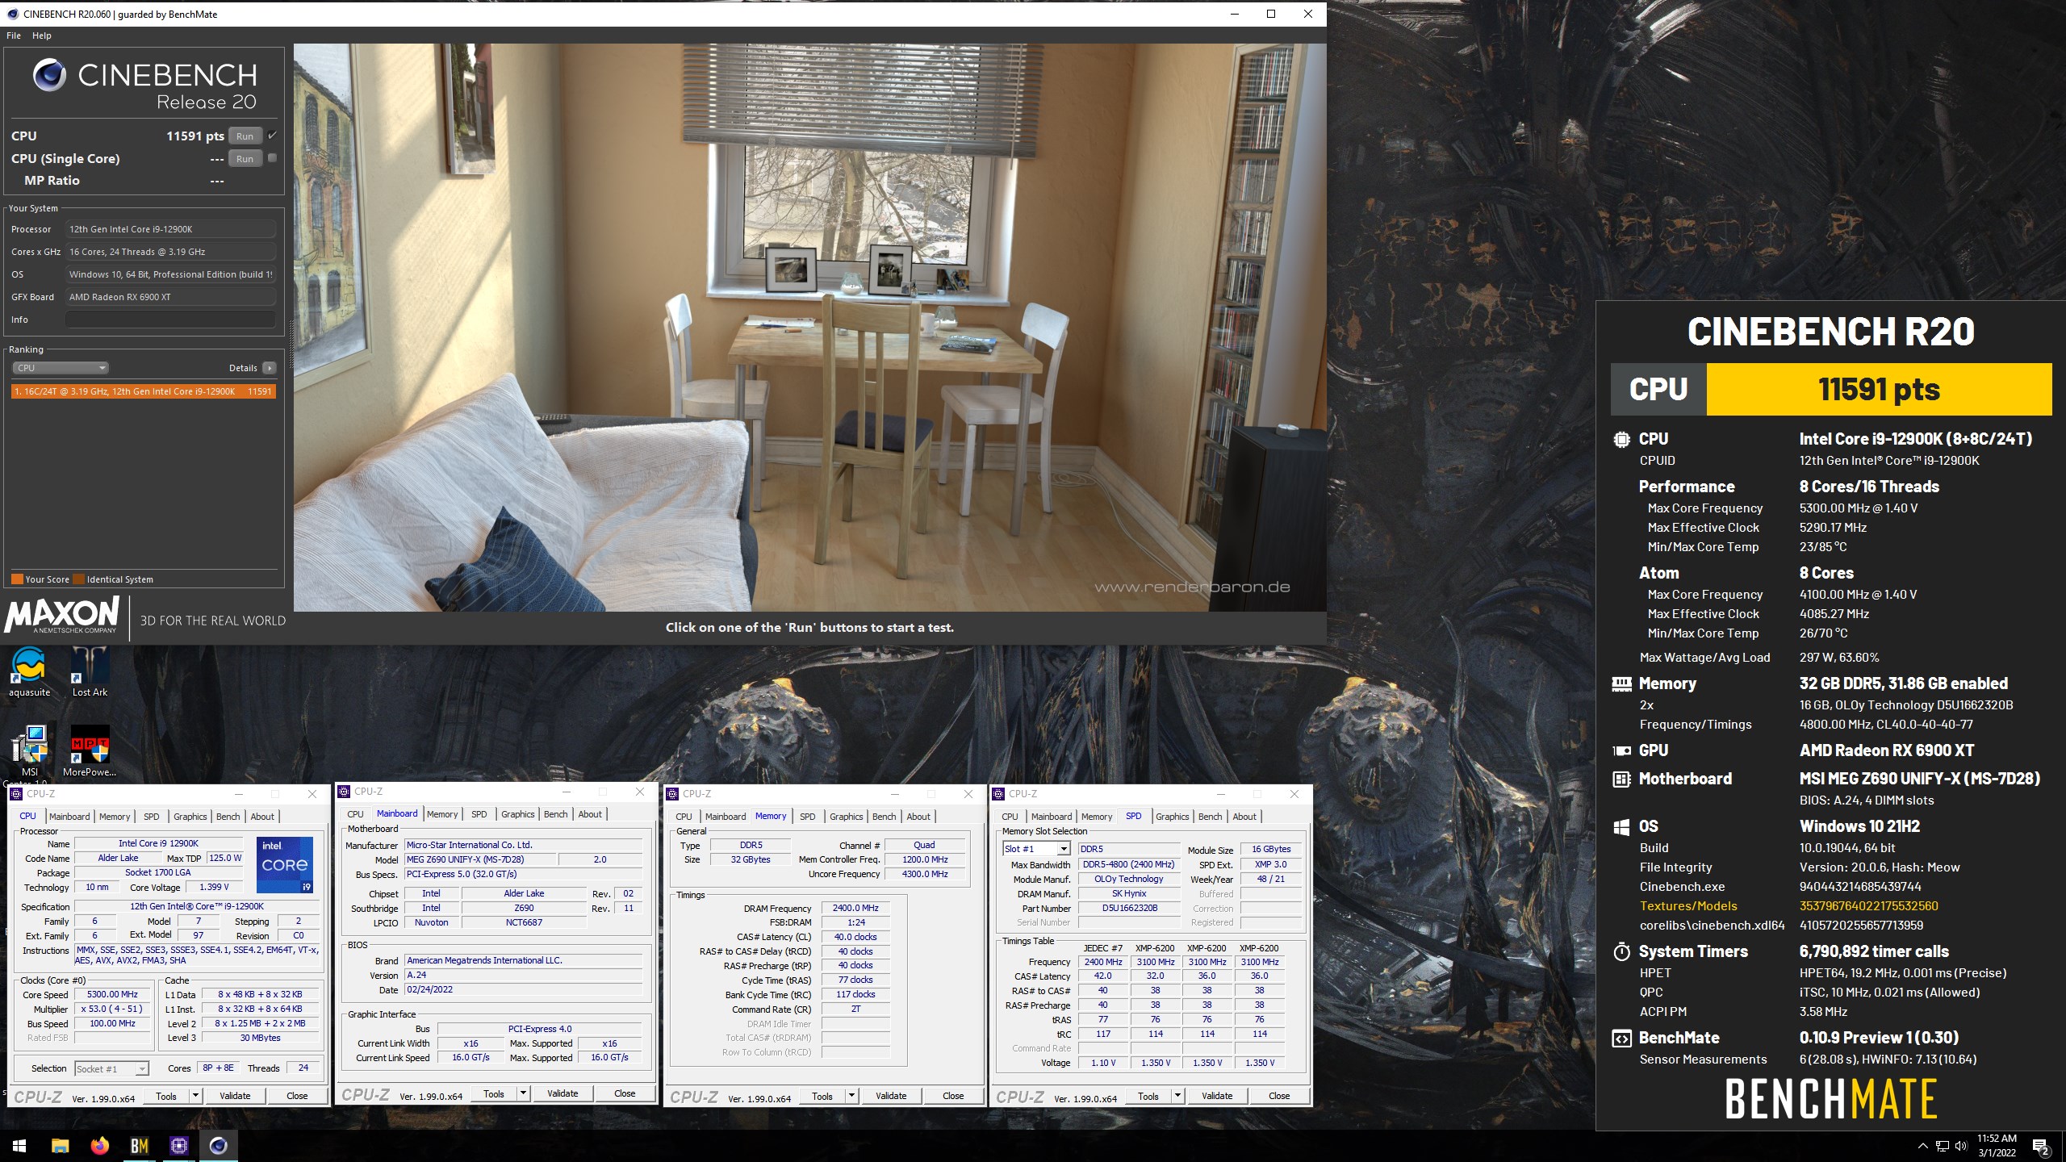Run the CPU Single Core test

point(245,158)
